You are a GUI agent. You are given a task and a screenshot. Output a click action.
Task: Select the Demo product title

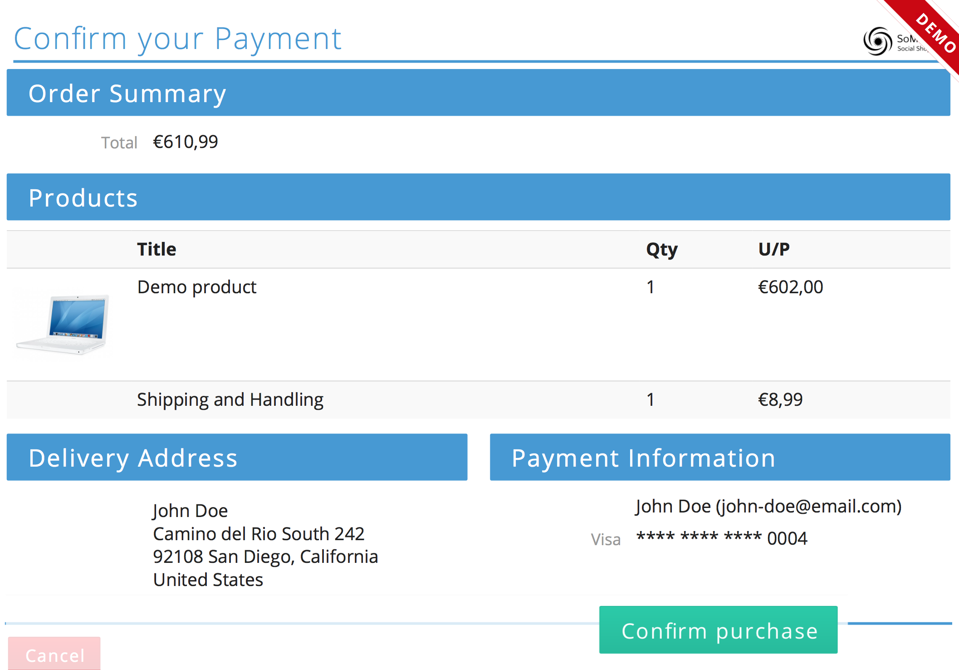(x=197, y=287)
